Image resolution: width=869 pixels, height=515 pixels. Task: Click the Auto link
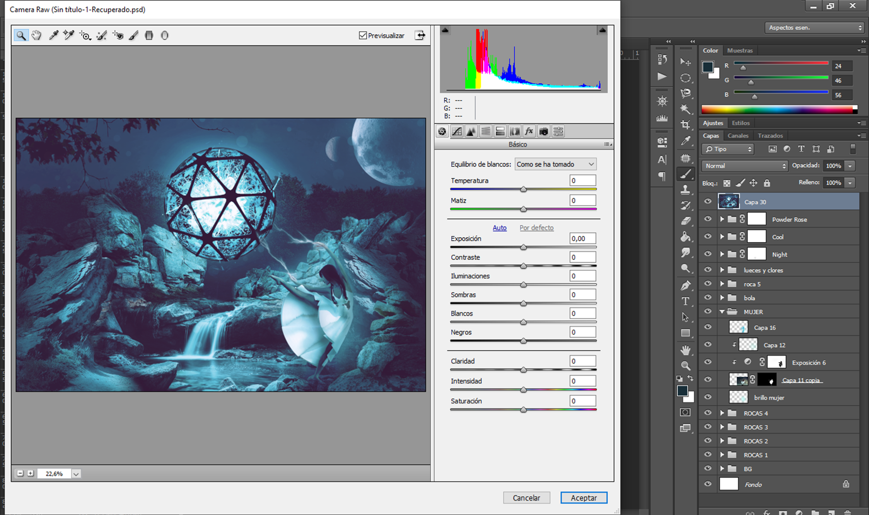point(500,228)
